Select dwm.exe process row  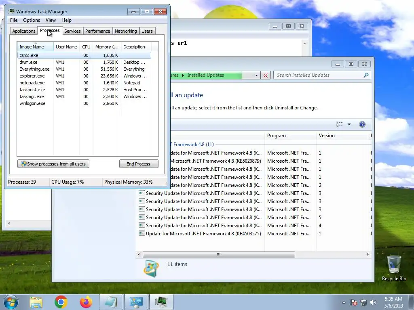[84, 62]
